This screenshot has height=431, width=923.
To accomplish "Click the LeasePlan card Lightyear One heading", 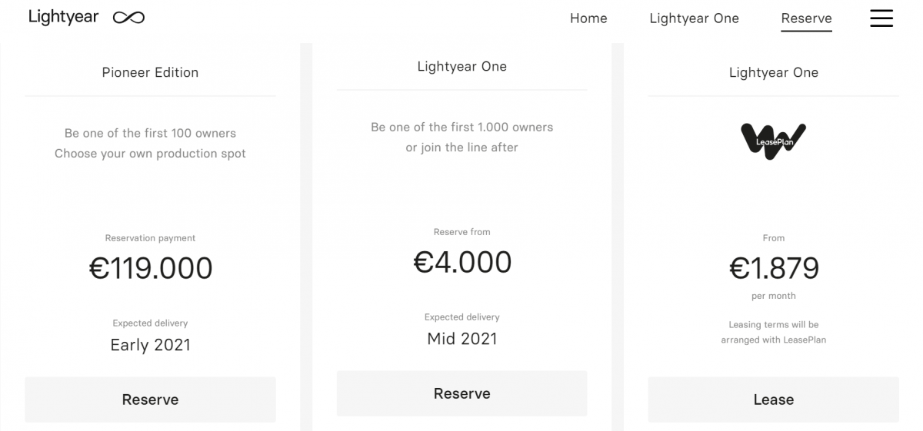I will tap(773, 72).
